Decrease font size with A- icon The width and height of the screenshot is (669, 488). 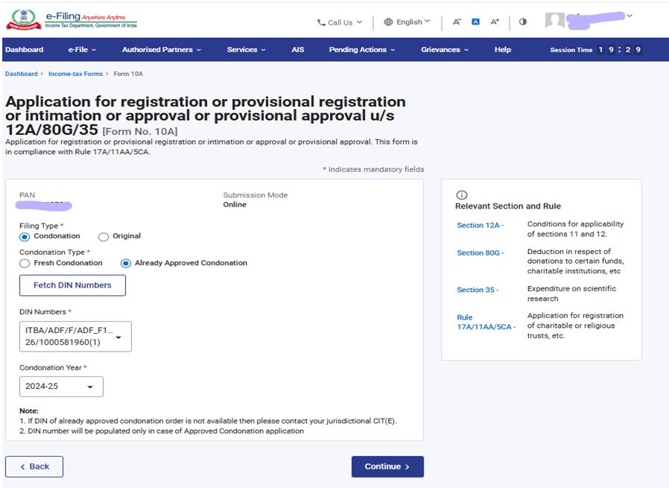pos(457,22)
